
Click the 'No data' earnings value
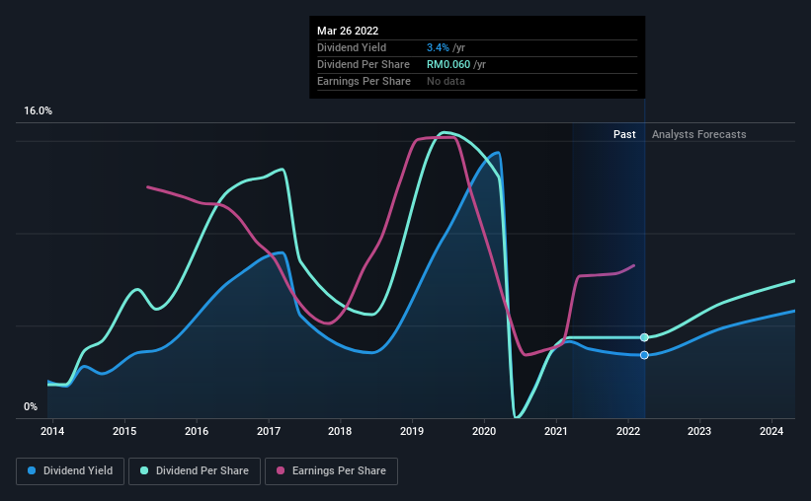tap(446, 81)
